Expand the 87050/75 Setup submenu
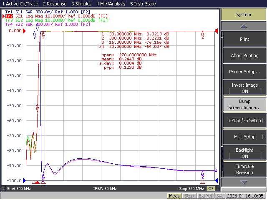The image size is (267, 200). coord(244,120)
